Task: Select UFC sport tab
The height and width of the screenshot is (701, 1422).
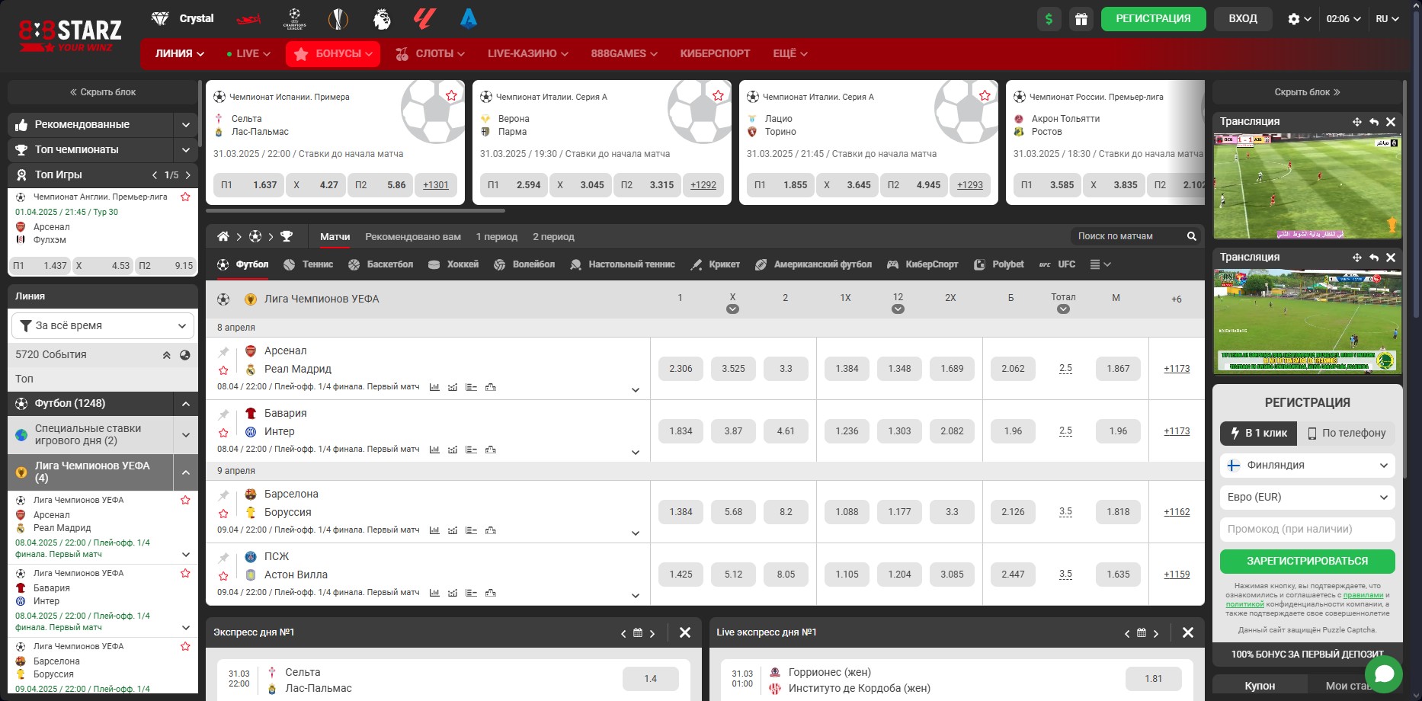Action: click(x=1057, y=264)
